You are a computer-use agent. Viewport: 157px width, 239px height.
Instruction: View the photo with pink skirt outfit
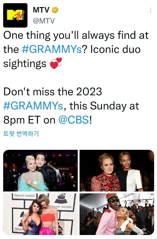tap(40, 214)
